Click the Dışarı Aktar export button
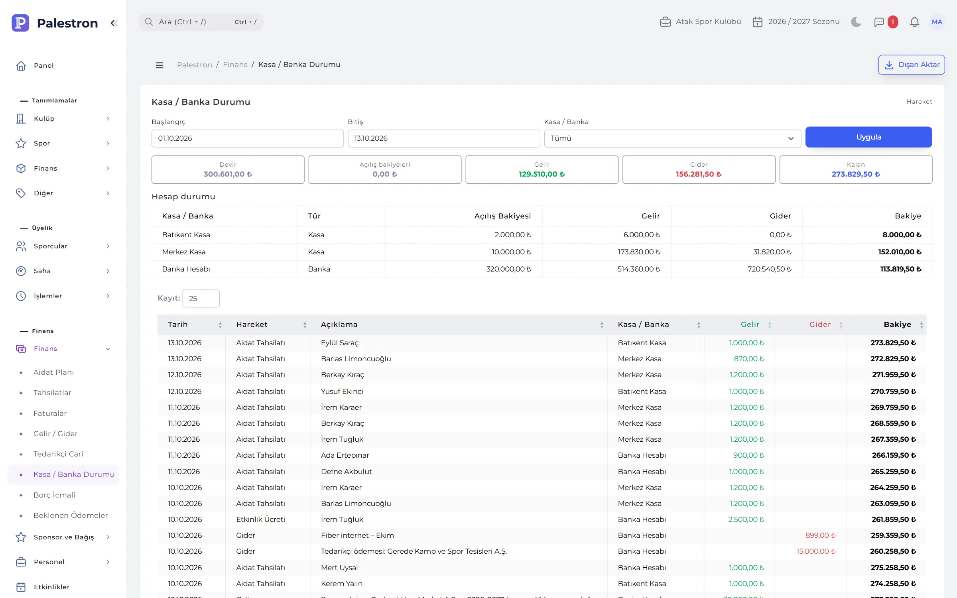957x598 pixels. (x=911, y=65)
